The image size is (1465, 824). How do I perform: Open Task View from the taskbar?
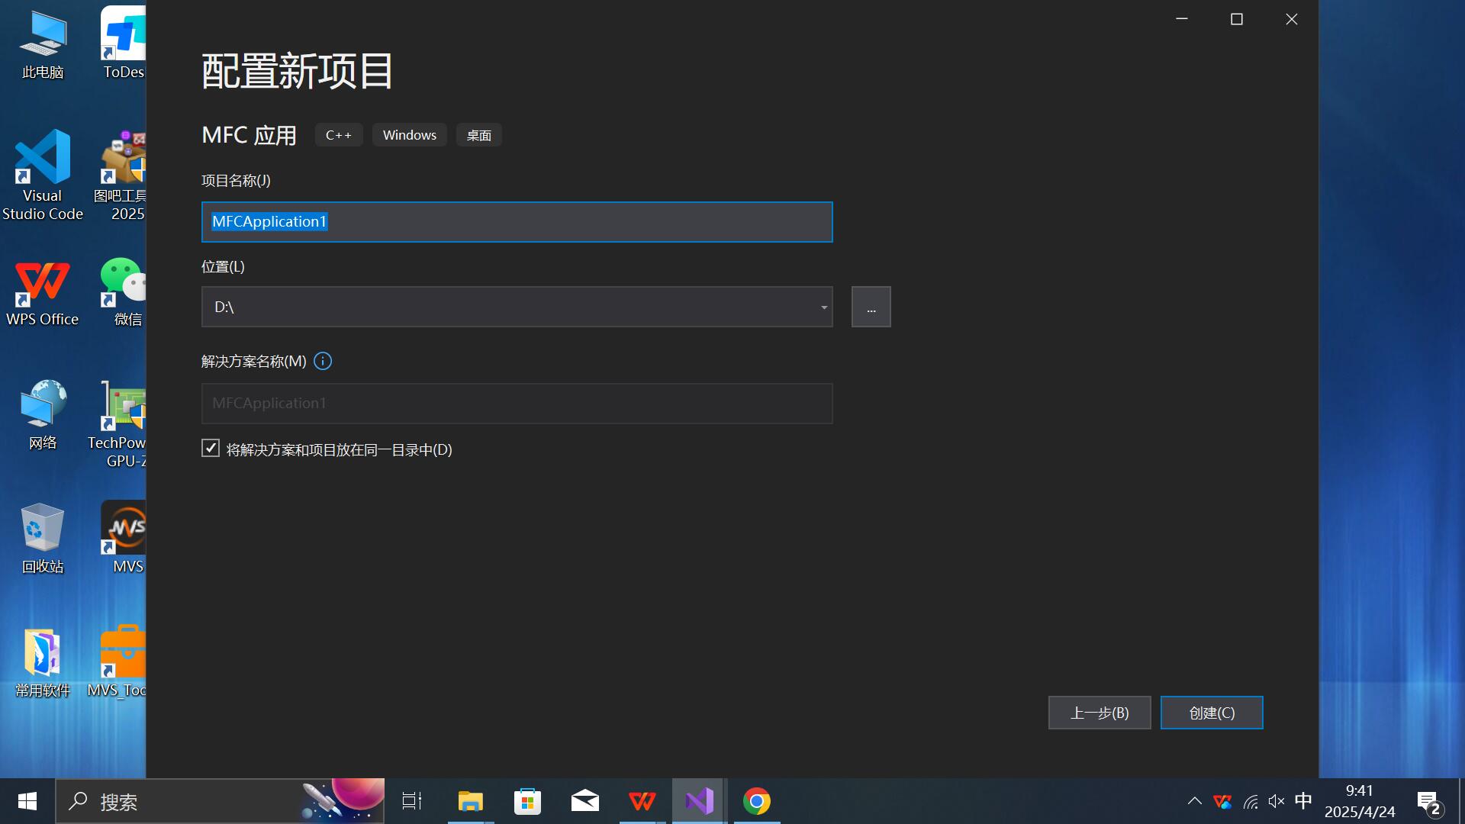tap(412, 801)
